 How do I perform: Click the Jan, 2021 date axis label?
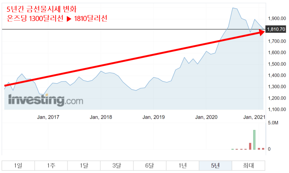click(254, 117)
